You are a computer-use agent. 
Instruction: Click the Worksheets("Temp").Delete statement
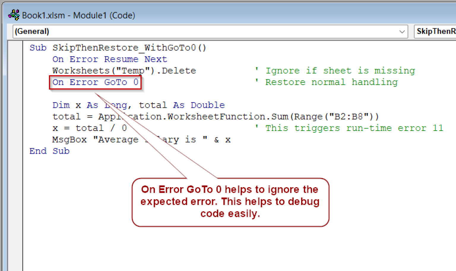124,70
